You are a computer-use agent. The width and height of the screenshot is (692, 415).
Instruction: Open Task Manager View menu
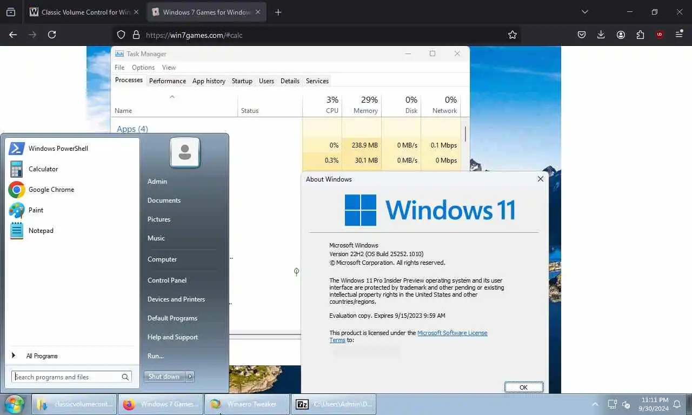point(169,68)
